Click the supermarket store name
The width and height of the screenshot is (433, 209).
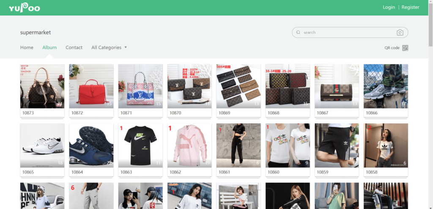point(36,33)
